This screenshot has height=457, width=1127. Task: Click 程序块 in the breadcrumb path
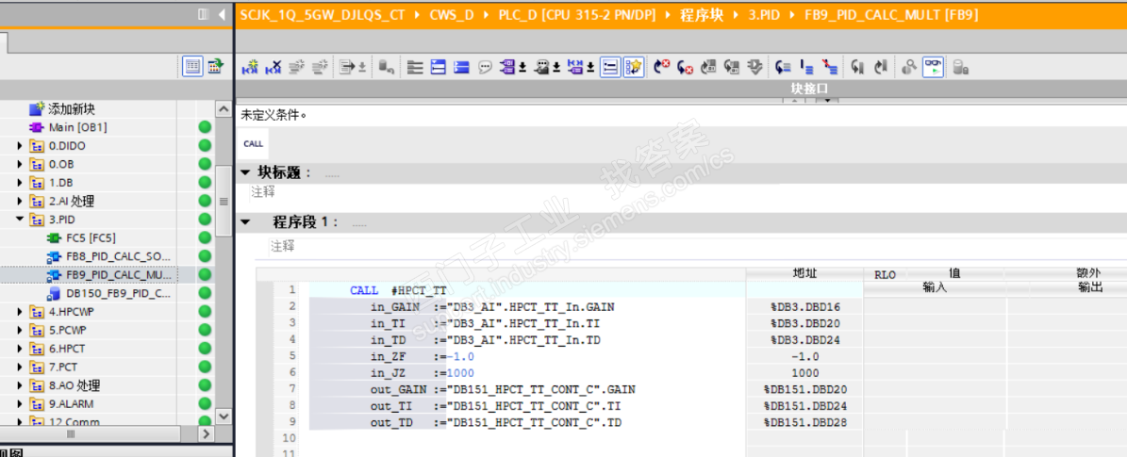click(702, 15)
